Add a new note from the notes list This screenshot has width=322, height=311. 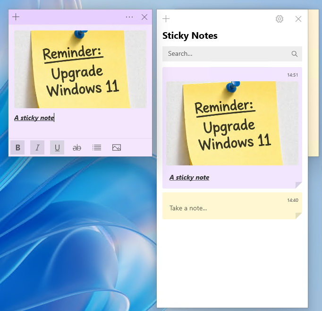[166, 19]
